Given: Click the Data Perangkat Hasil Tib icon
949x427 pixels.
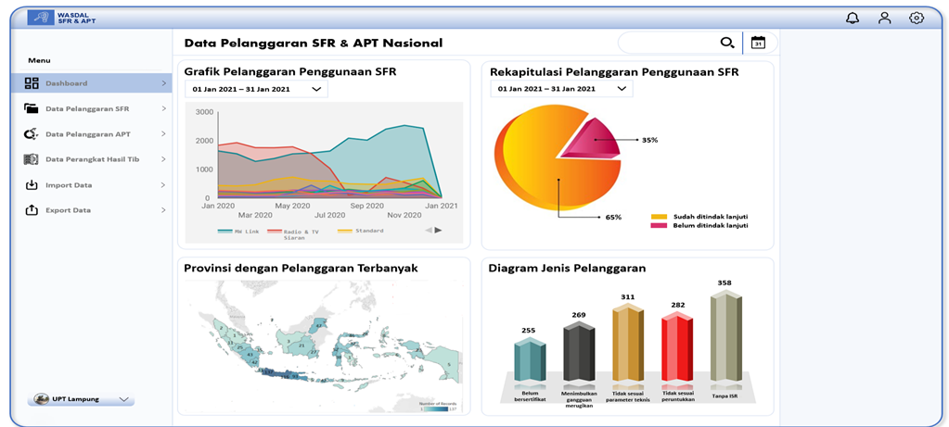Looking at the screenshot, I should pos(31,159).
